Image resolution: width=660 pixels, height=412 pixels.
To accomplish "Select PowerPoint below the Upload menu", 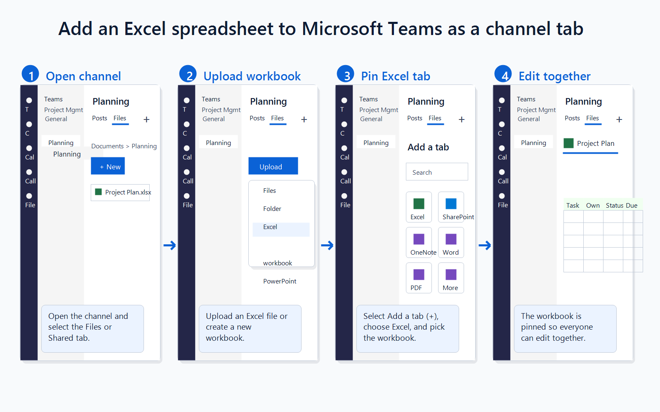I will 280,281.
